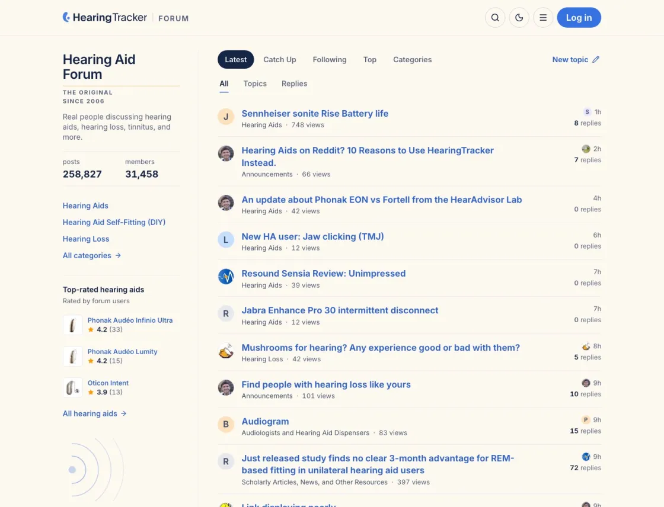Click small replier avatar on Find people row

(586, 383)
